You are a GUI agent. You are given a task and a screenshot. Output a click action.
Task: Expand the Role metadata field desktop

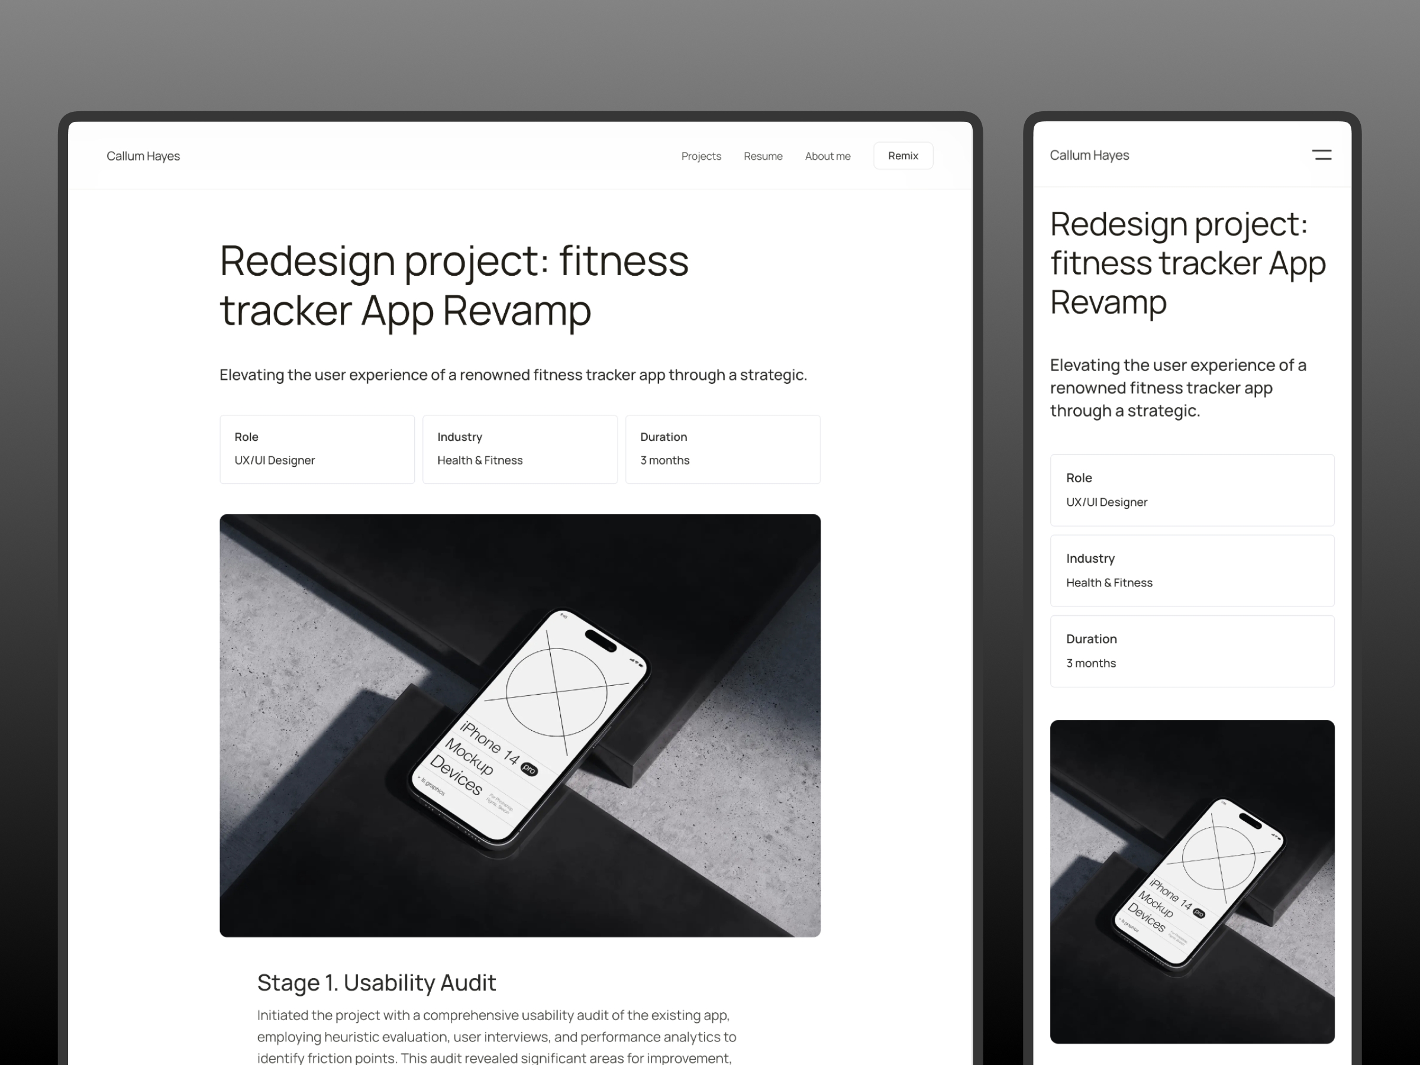317,448
